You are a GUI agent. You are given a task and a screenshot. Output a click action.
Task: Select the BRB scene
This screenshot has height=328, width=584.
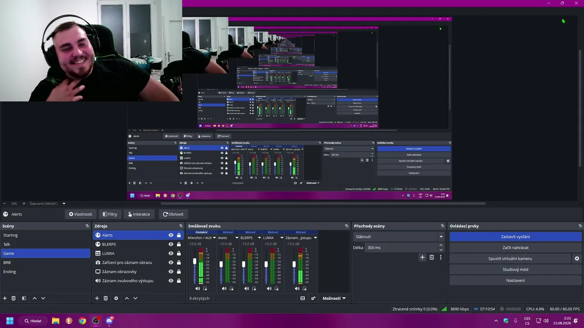[45, 262]
